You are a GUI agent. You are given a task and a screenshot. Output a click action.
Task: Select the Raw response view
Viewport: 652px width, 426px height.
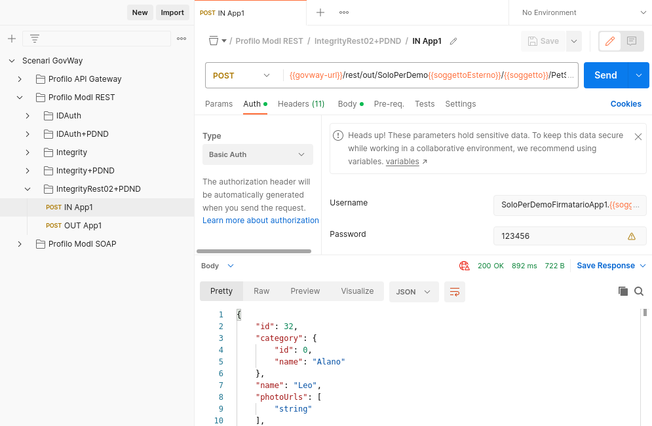click(261, 291)
